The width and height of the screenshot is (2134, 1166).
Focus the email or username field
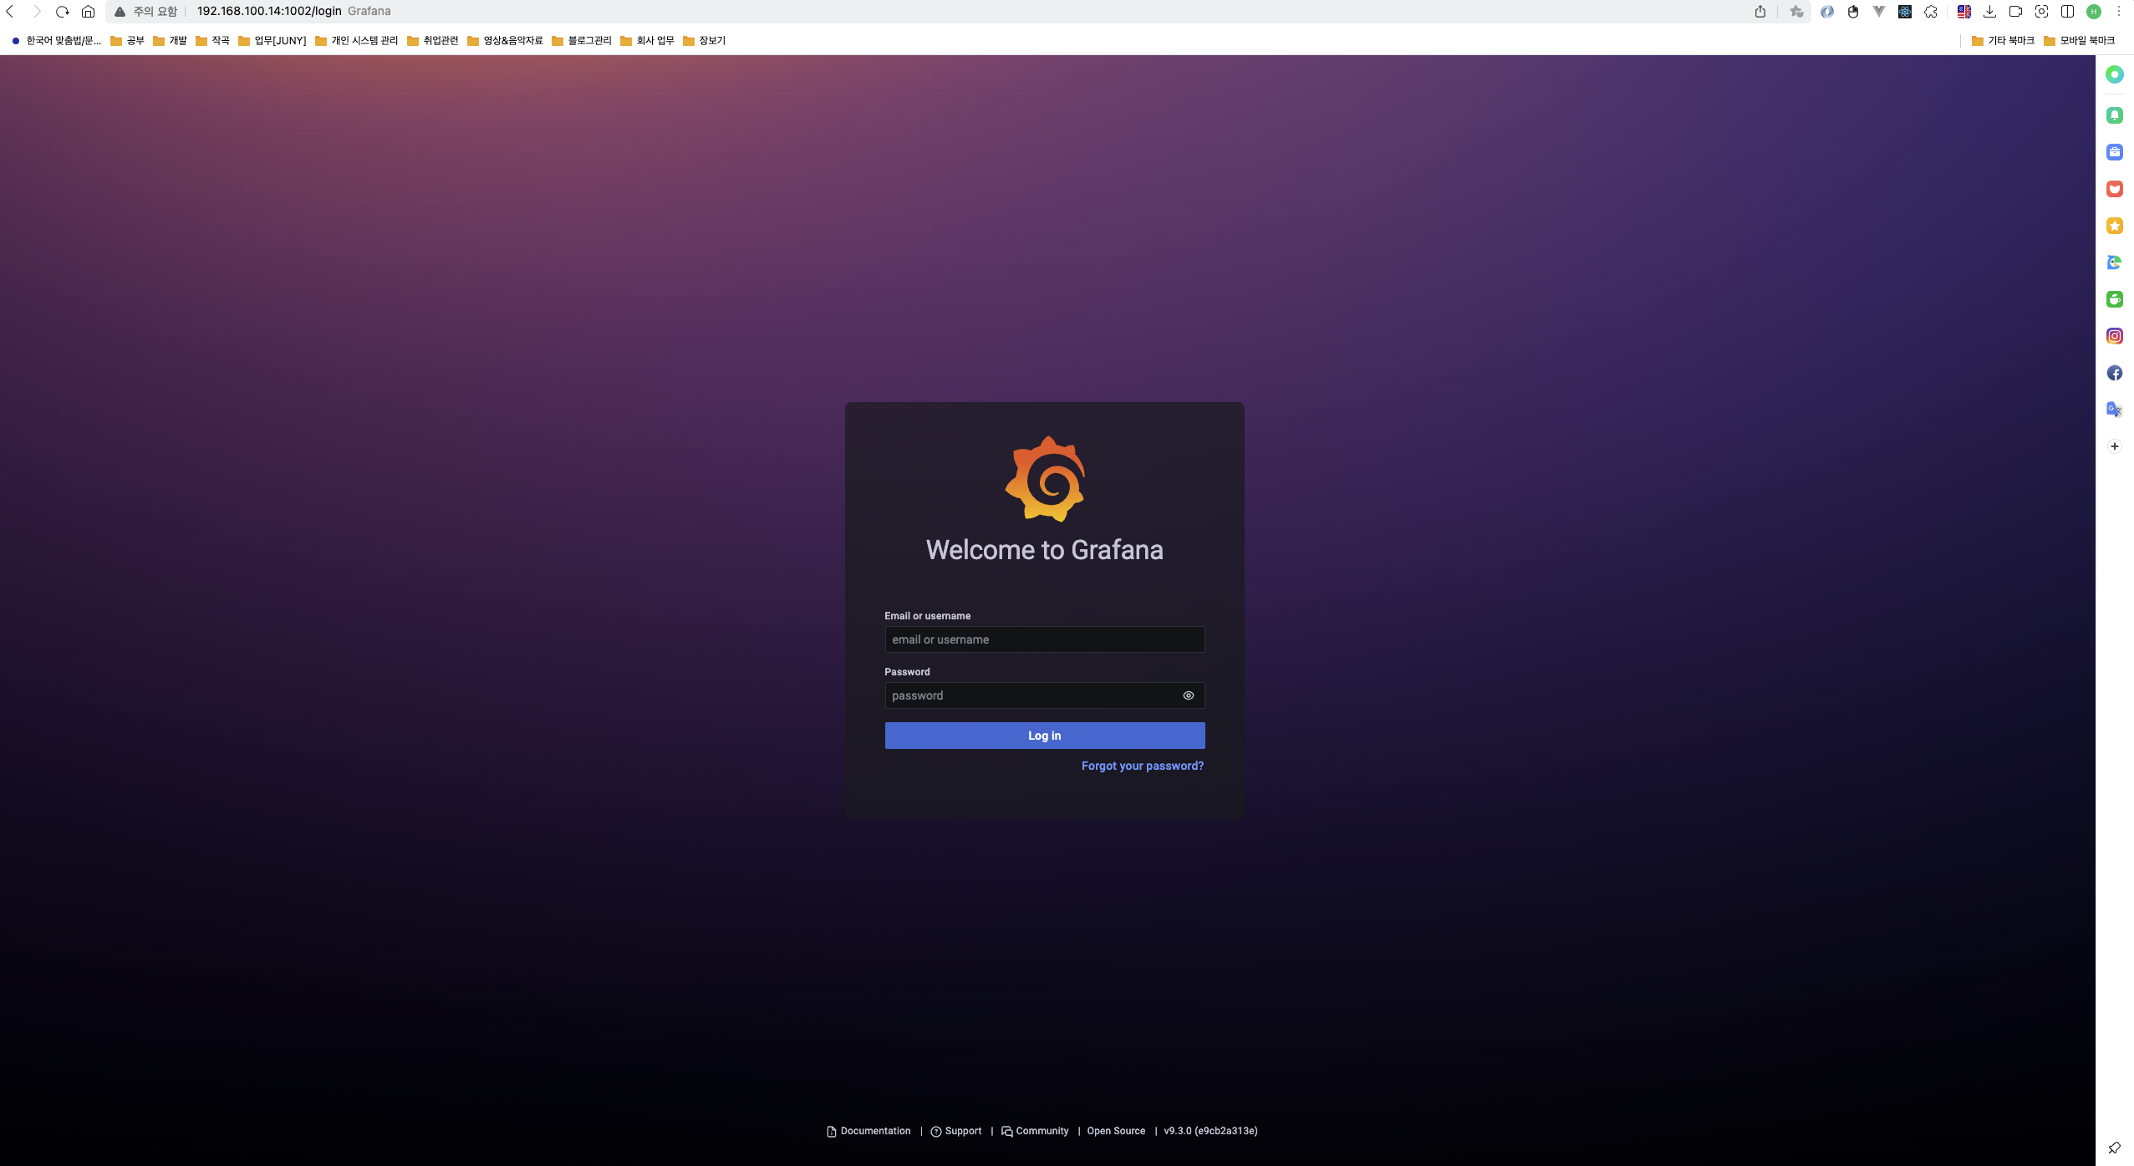[1044, 639]
